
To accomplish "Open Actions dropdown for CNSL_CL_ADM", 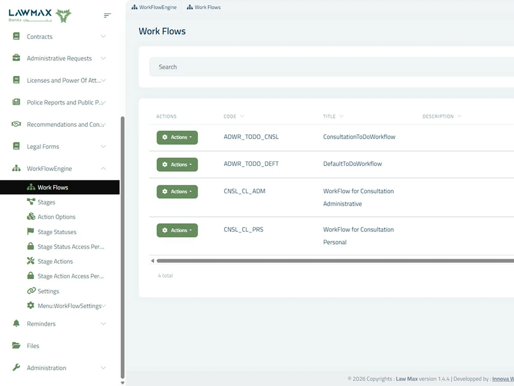I will click(177, 191).
